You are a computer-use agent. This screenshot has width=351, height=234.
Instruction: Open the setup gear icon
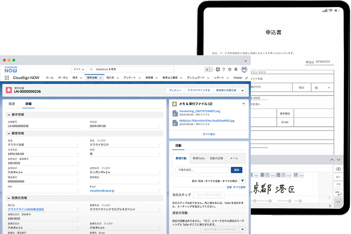(229, 69)
